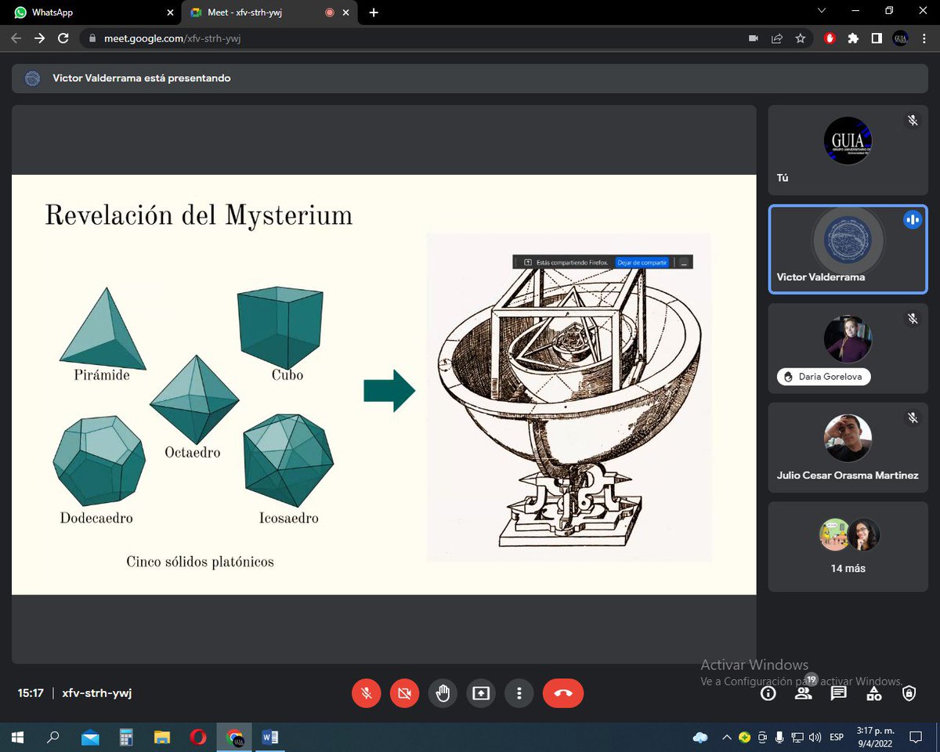Open the present screen control

pos(481,693)
